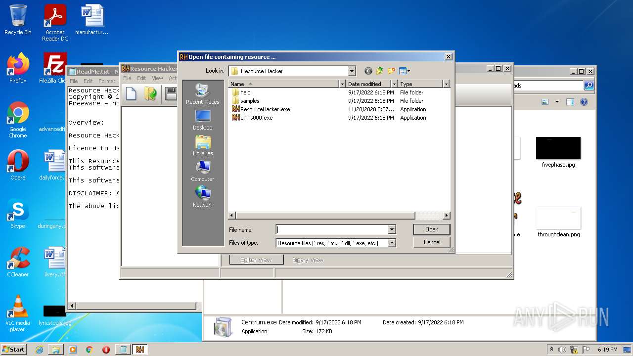Viewport: 633px width, 356px height.
Task: Open Desktop location in sidebar
Action: click(203, 120)
